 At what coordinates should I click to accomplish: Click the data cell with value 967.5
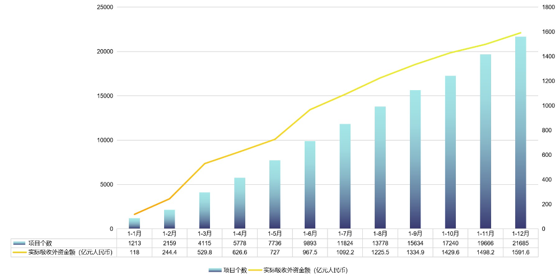tap(310, 253)
